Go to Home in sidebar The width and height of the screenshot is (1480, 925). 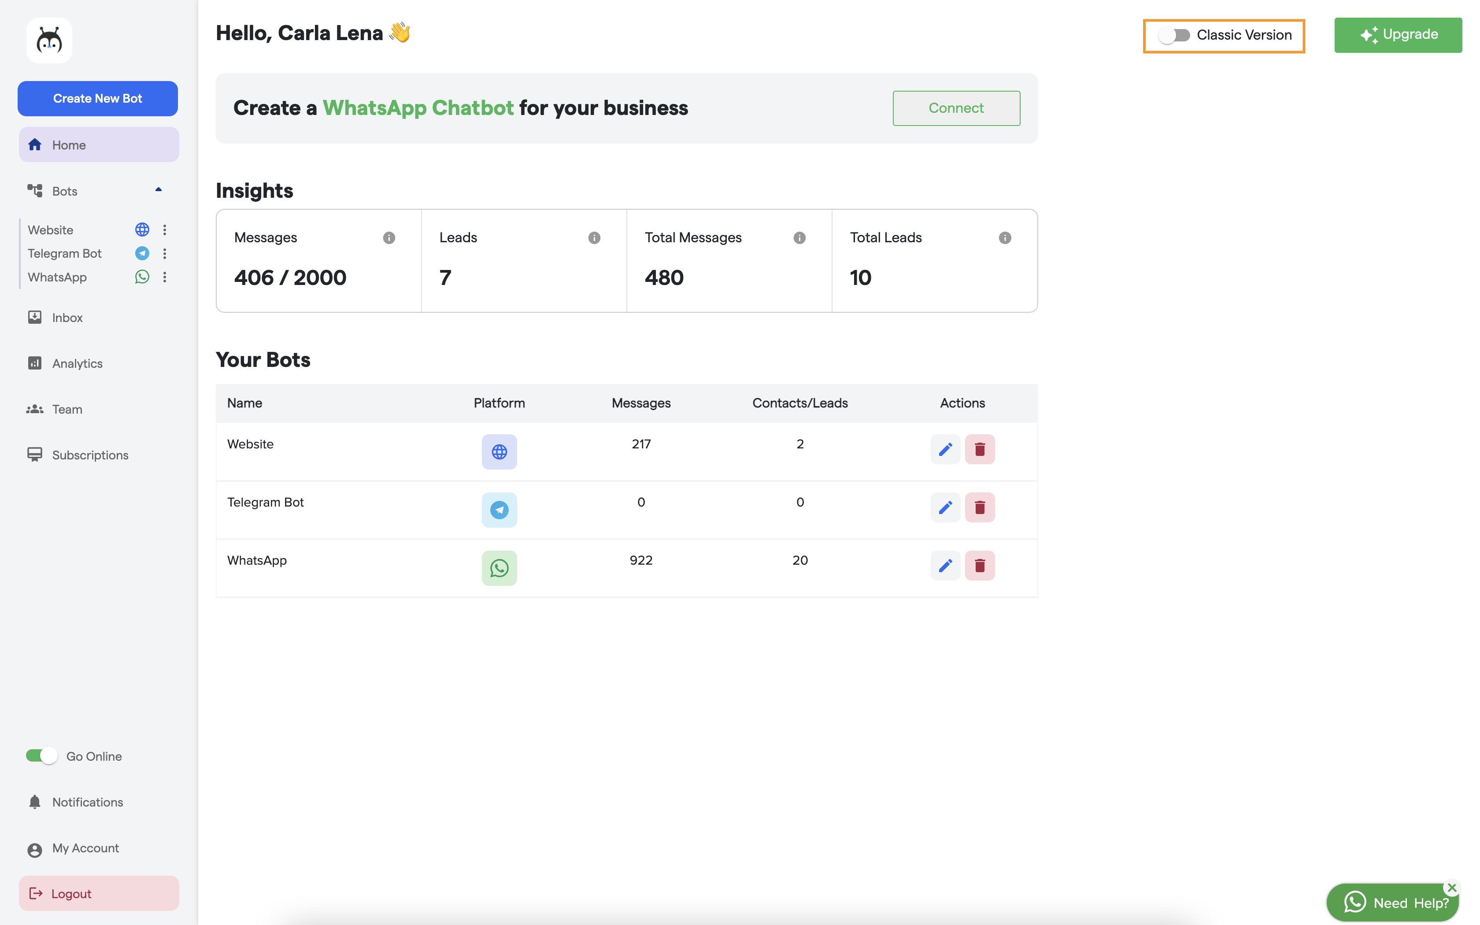pyautogui.click(x=99, y=144)
